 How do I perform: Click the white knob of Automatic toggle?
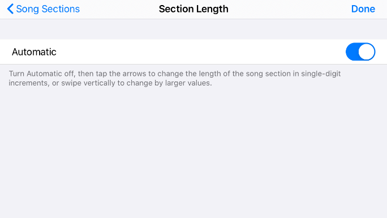tap(367, 52)
